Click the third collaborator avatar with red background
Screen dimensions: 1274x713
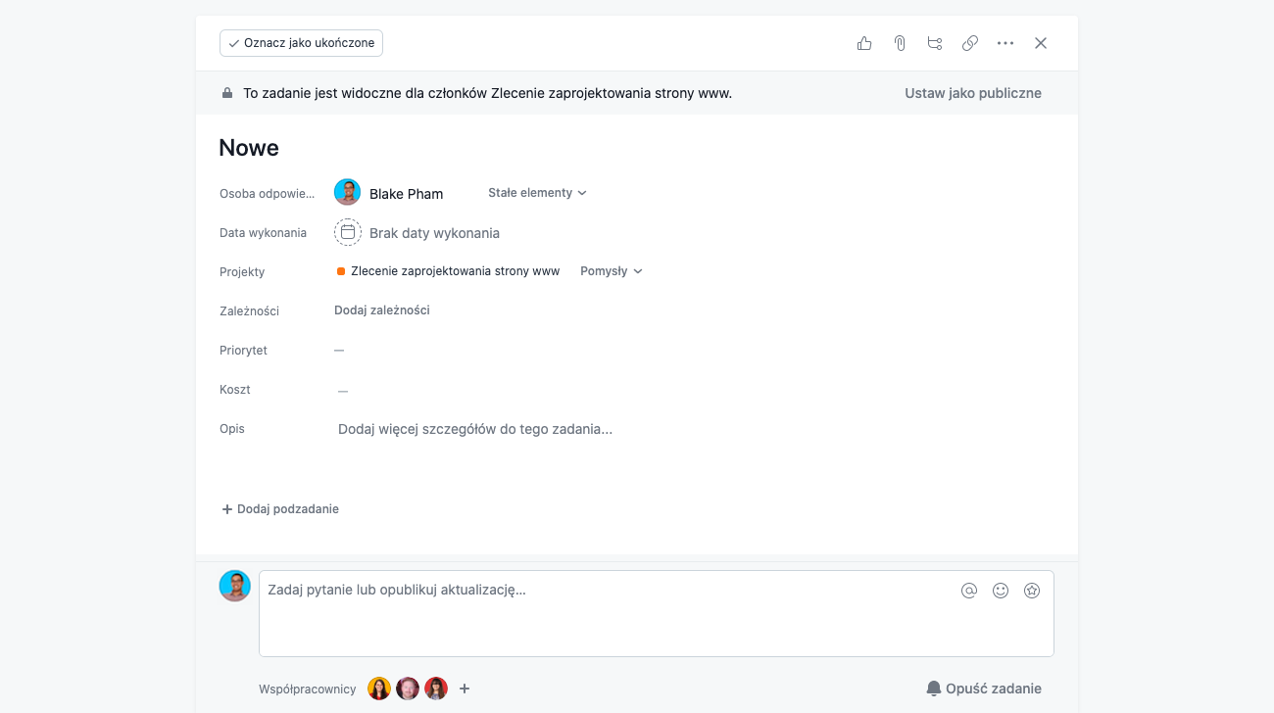[436, 689]
